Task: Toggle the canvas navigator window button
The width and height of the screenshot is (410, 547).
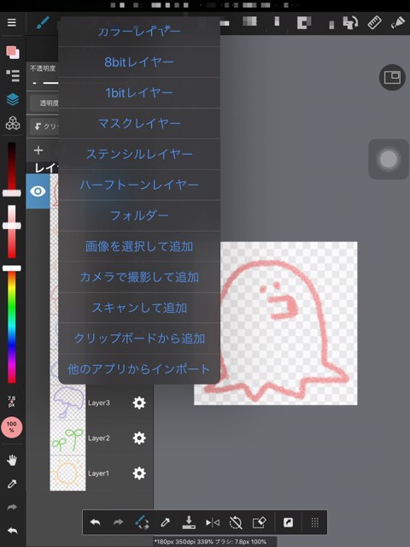Action: point(392,78)
